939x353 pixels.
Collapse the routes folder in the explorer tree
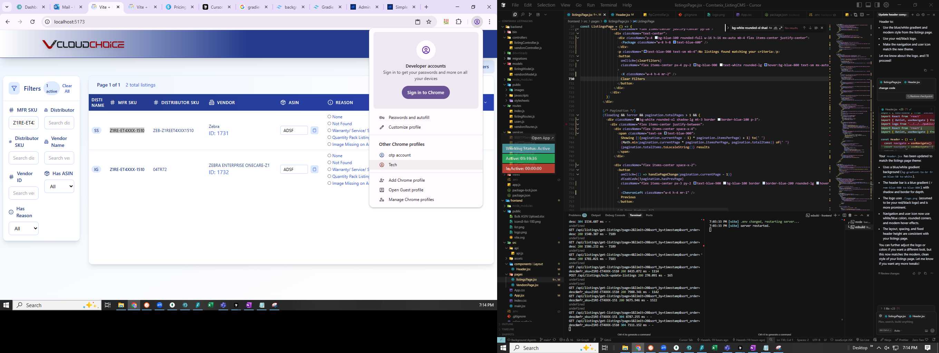(x=505, y=105)
